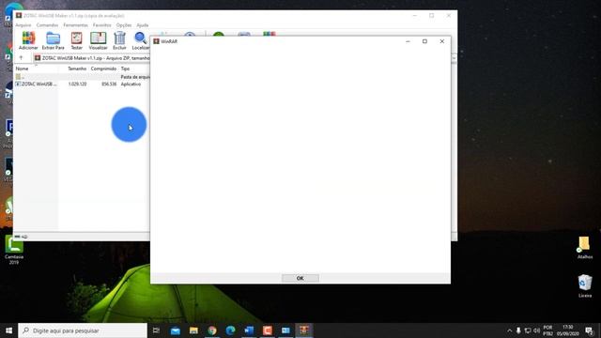Click the WinRAR taskbar icon
The height and width of the screenshot is (338, 601).
click(x=304, y=330)
